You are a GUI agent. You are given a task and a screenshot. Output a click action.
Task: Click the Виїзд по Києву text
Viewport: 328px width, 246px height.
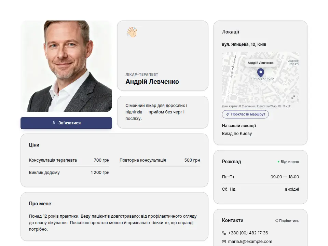coord(237,134)
